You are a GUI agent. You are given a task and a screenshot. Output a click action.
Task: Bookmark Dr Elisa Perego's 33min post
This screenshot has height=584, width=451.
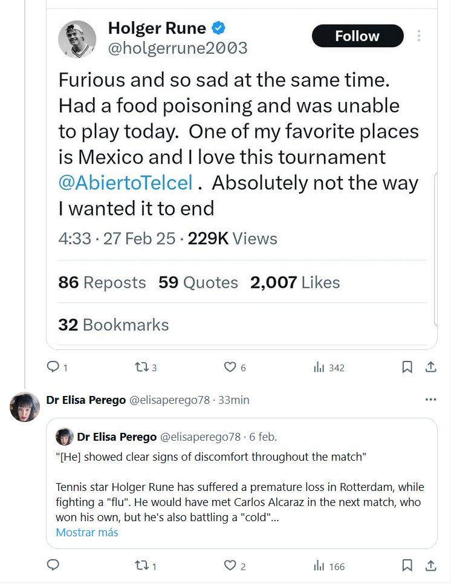point(407,566)
